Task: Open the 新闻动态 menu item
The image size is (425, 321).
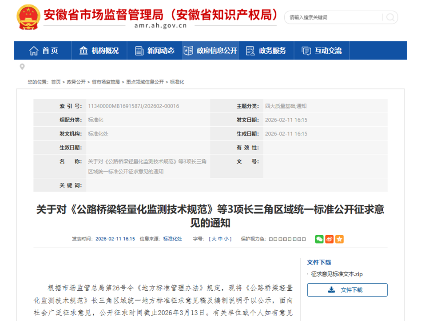Action: pyautogui.click(x=155, y=50)
